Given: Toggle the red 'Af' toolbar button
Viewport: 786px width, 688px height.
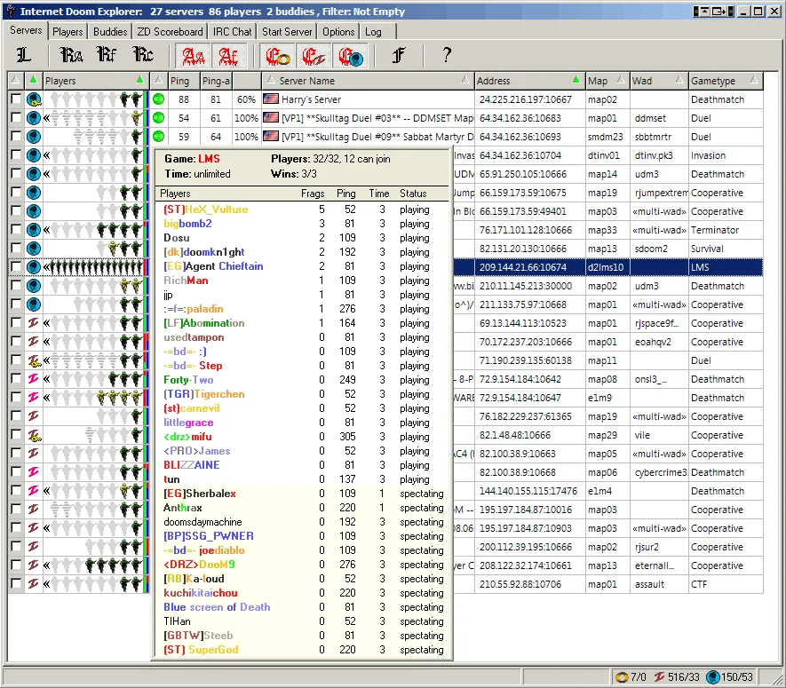Looking at the screenshot, I should pos(228,56).
